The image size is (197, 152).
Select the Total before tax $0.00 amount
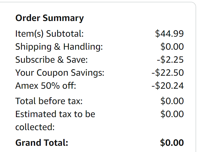pyautogui.click(x=172, y=101)
